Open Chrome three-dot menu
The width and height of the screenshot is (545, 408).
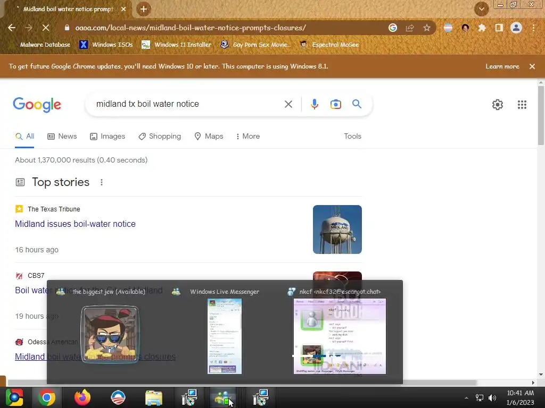point(533,28)
